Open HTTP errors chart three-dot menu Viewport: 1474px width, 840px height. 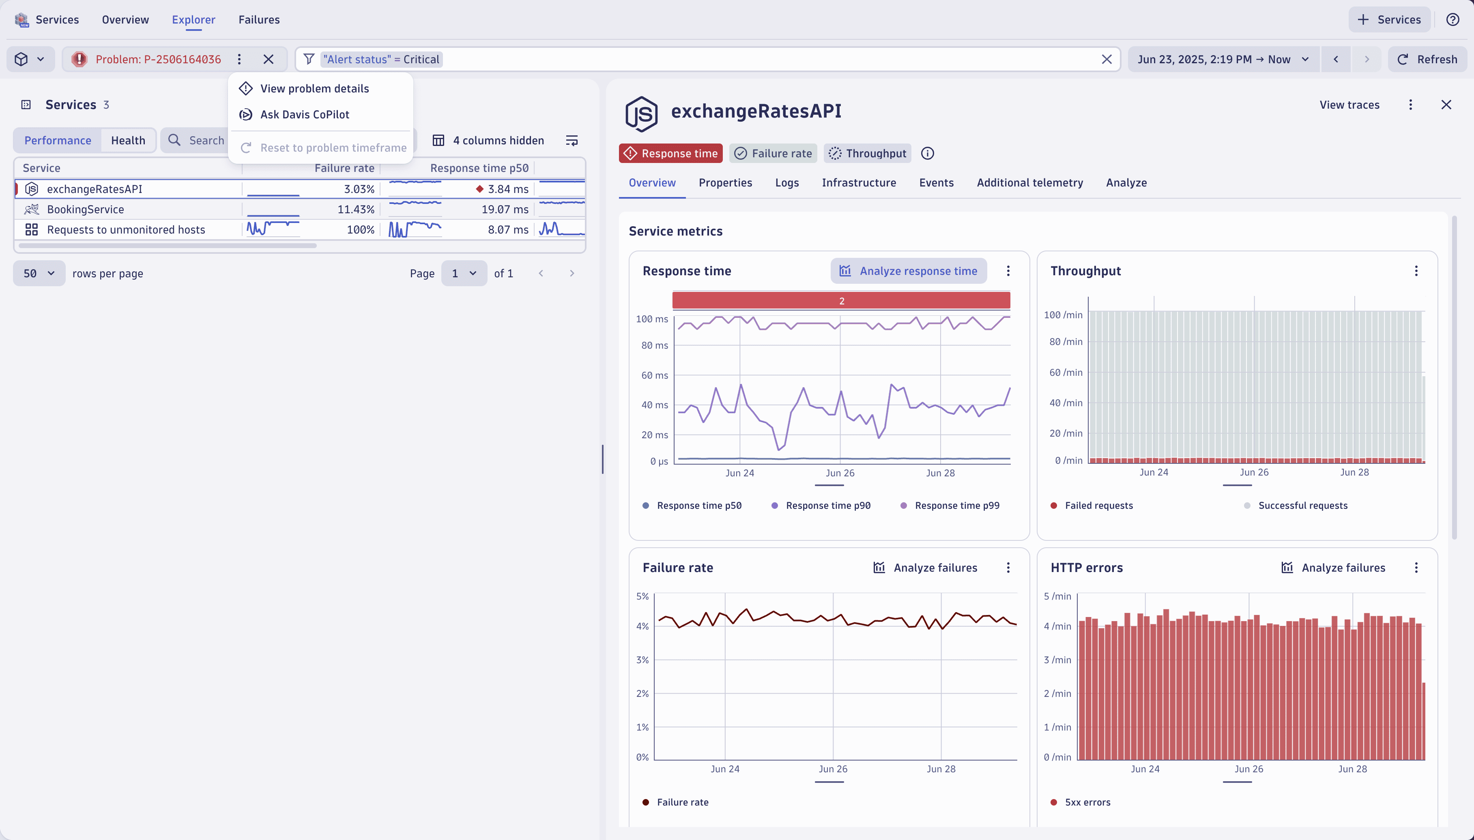[1416, 567]
